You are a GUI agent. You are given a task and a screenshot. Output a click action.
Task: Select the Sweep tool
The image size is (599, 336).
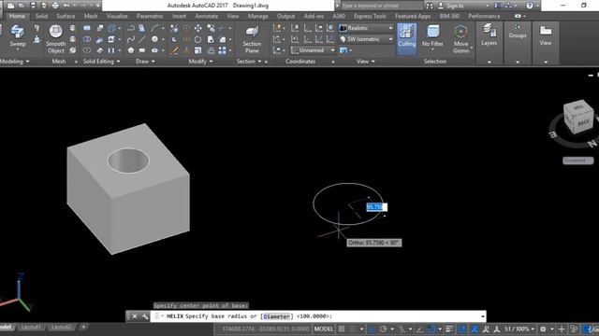[x=18, y=35]
